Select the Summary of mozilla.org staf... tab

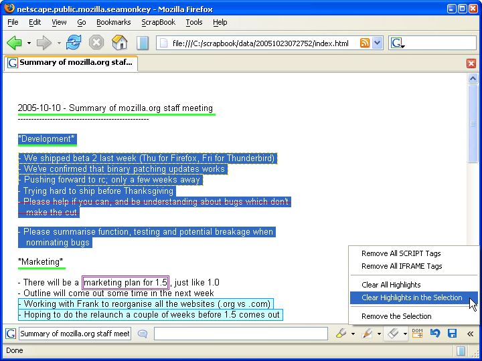71,63
